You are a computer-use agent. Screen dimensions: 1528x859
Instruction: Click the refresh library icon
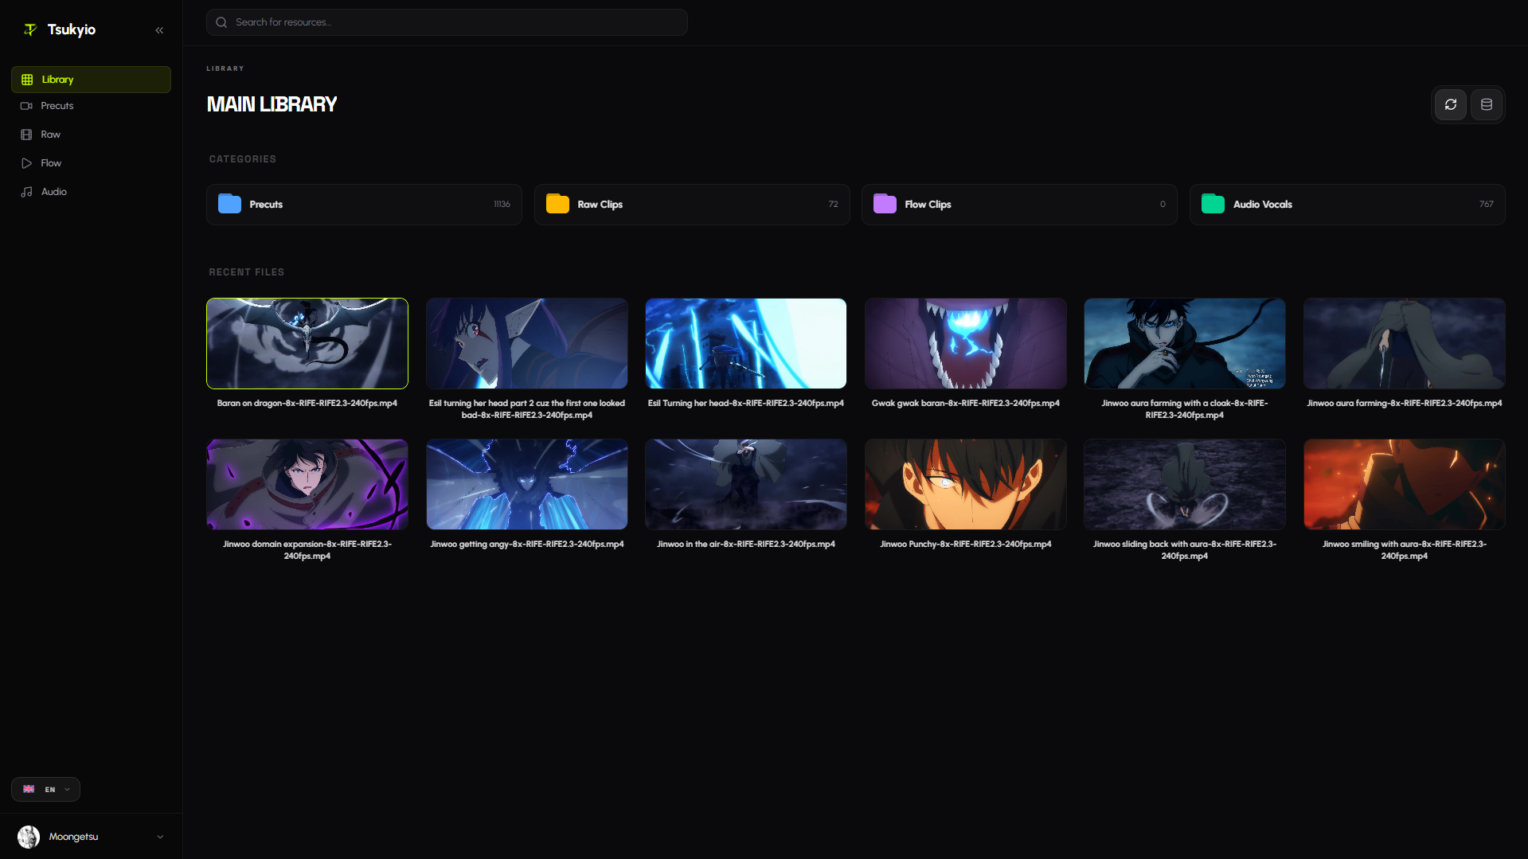pyautogui.click(x=1450, y=104)
